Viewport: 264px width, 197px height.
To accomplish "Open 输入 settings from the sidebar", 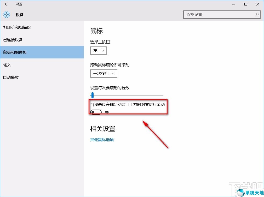I will click(7, 65).
